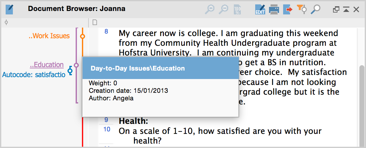Click the Document Browser pencil icon
The image size is (366, 148).
(10, 9)
